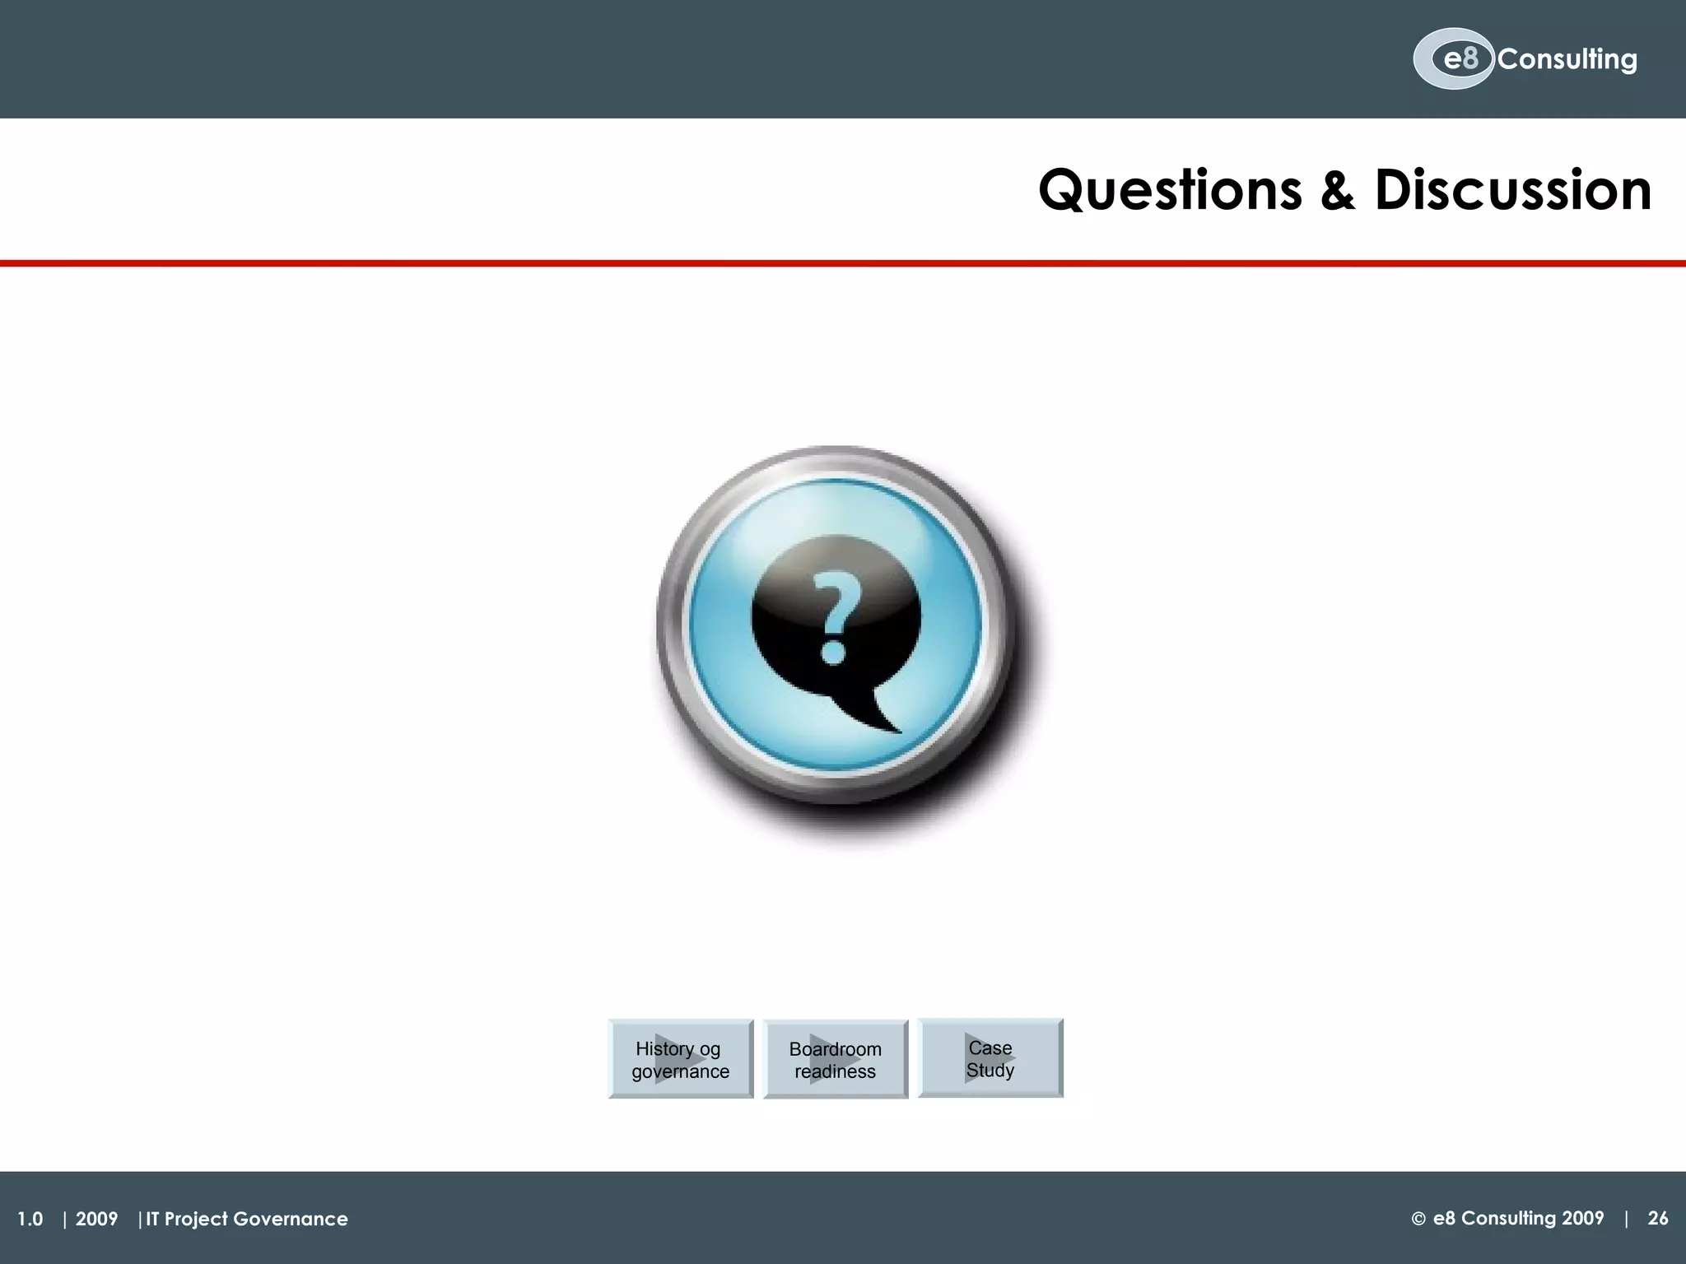Click the © e8 Consulting 2009 text
This screenshot has height=1264, width=1686.
pyautogui.click(x=1507, y=1218)
